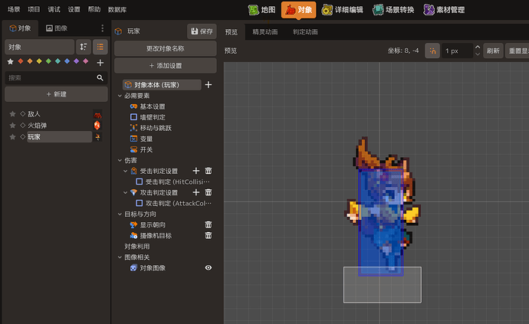Image resolution: width=529 pixels, height=324 pixels.
Task: Collapse the 必需要素 section
Action: (x=120, y=96)
